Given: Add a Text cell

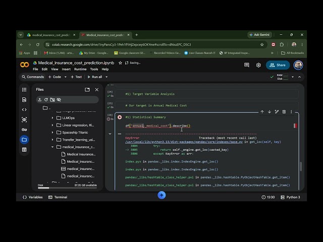Looking at the screenshot, I should (x=76, y=77).
